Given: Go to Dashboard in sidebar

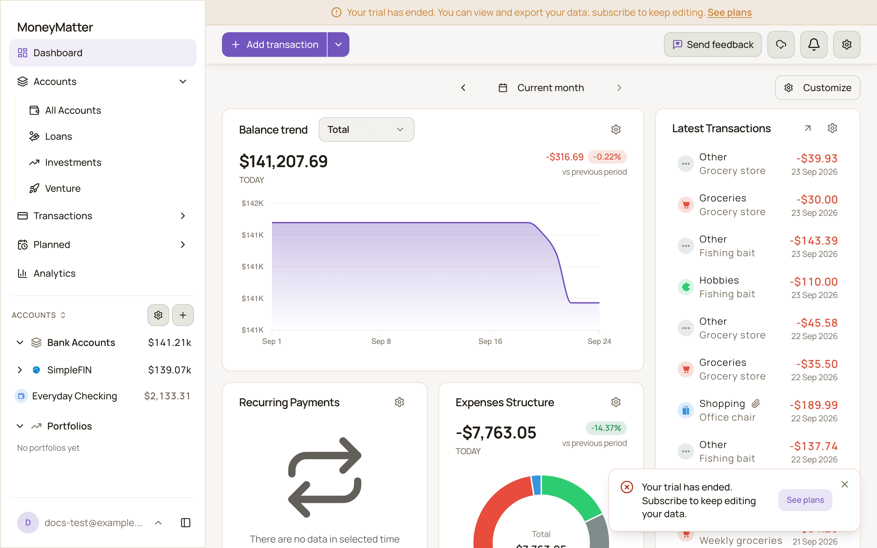Looking at the screenshot, I should (x=102, y=53).
